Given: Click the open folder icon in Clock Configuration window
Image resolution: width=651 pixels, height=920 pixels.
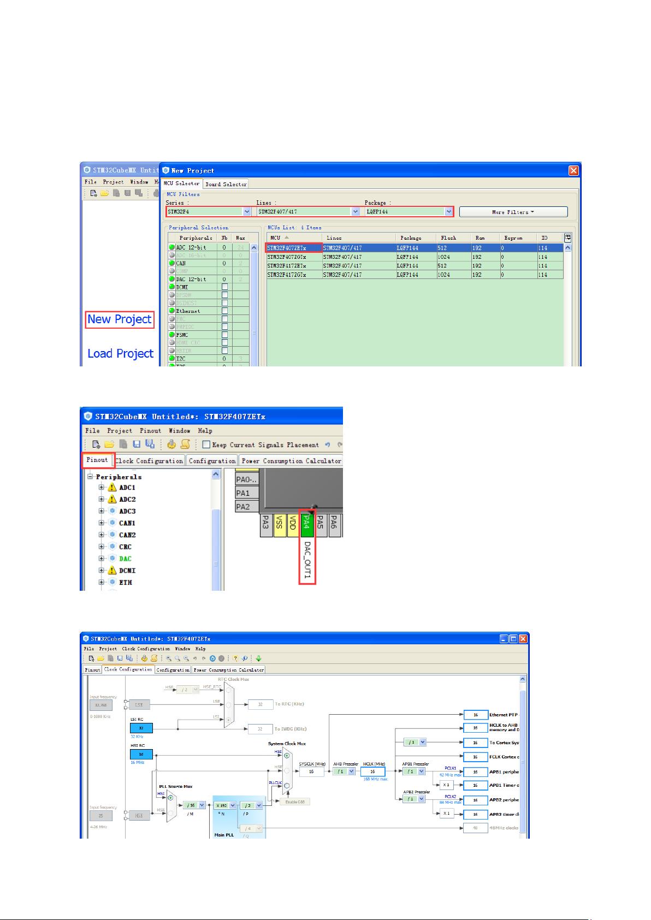Looking at the screenshot, I should pyautogui.click(x=101, y=658).
